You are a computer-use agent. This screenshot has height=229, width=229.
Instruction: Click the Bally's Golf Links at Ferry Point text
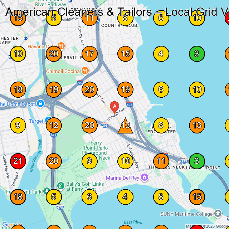(x=85, y=186)
